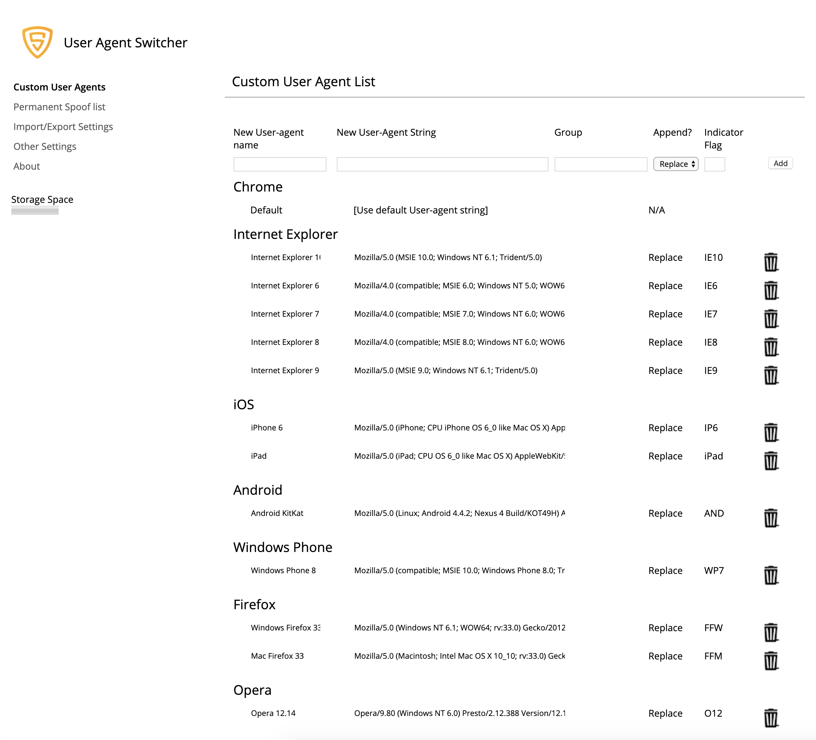
Task: Remove the Mac Firefox 33 entry
Action: (x=770, y=660)
